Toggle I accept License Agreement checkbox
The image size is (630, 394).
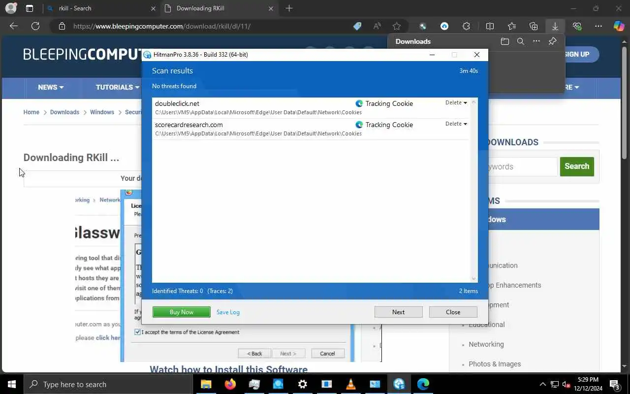[137, 332]
